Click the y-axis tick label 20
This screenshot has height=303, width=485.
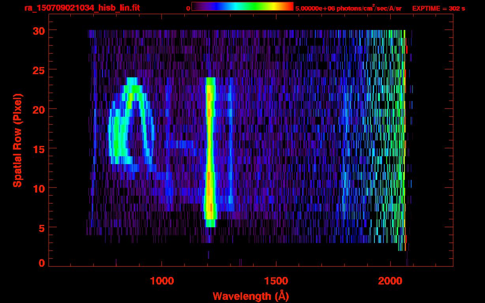pyautogui.click(x=39, y=109)
